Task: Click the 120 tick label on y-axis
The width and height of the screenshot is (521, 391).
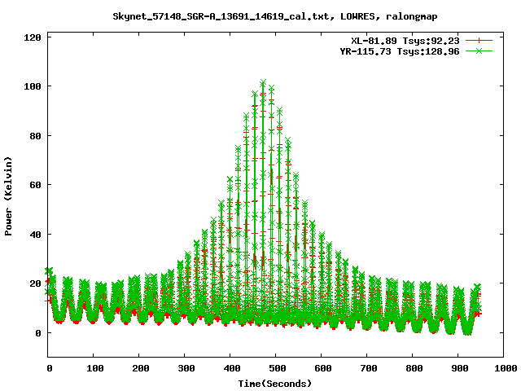Action: (x=33, y=37)
